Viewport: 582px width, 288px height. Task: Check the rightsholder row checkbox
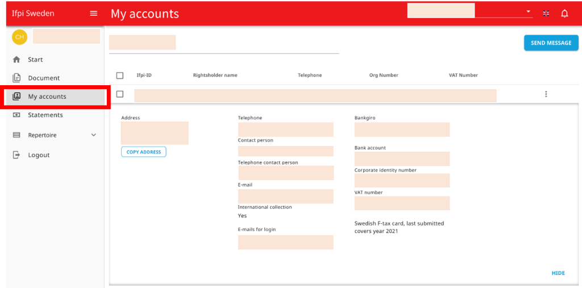pos(120,94)
